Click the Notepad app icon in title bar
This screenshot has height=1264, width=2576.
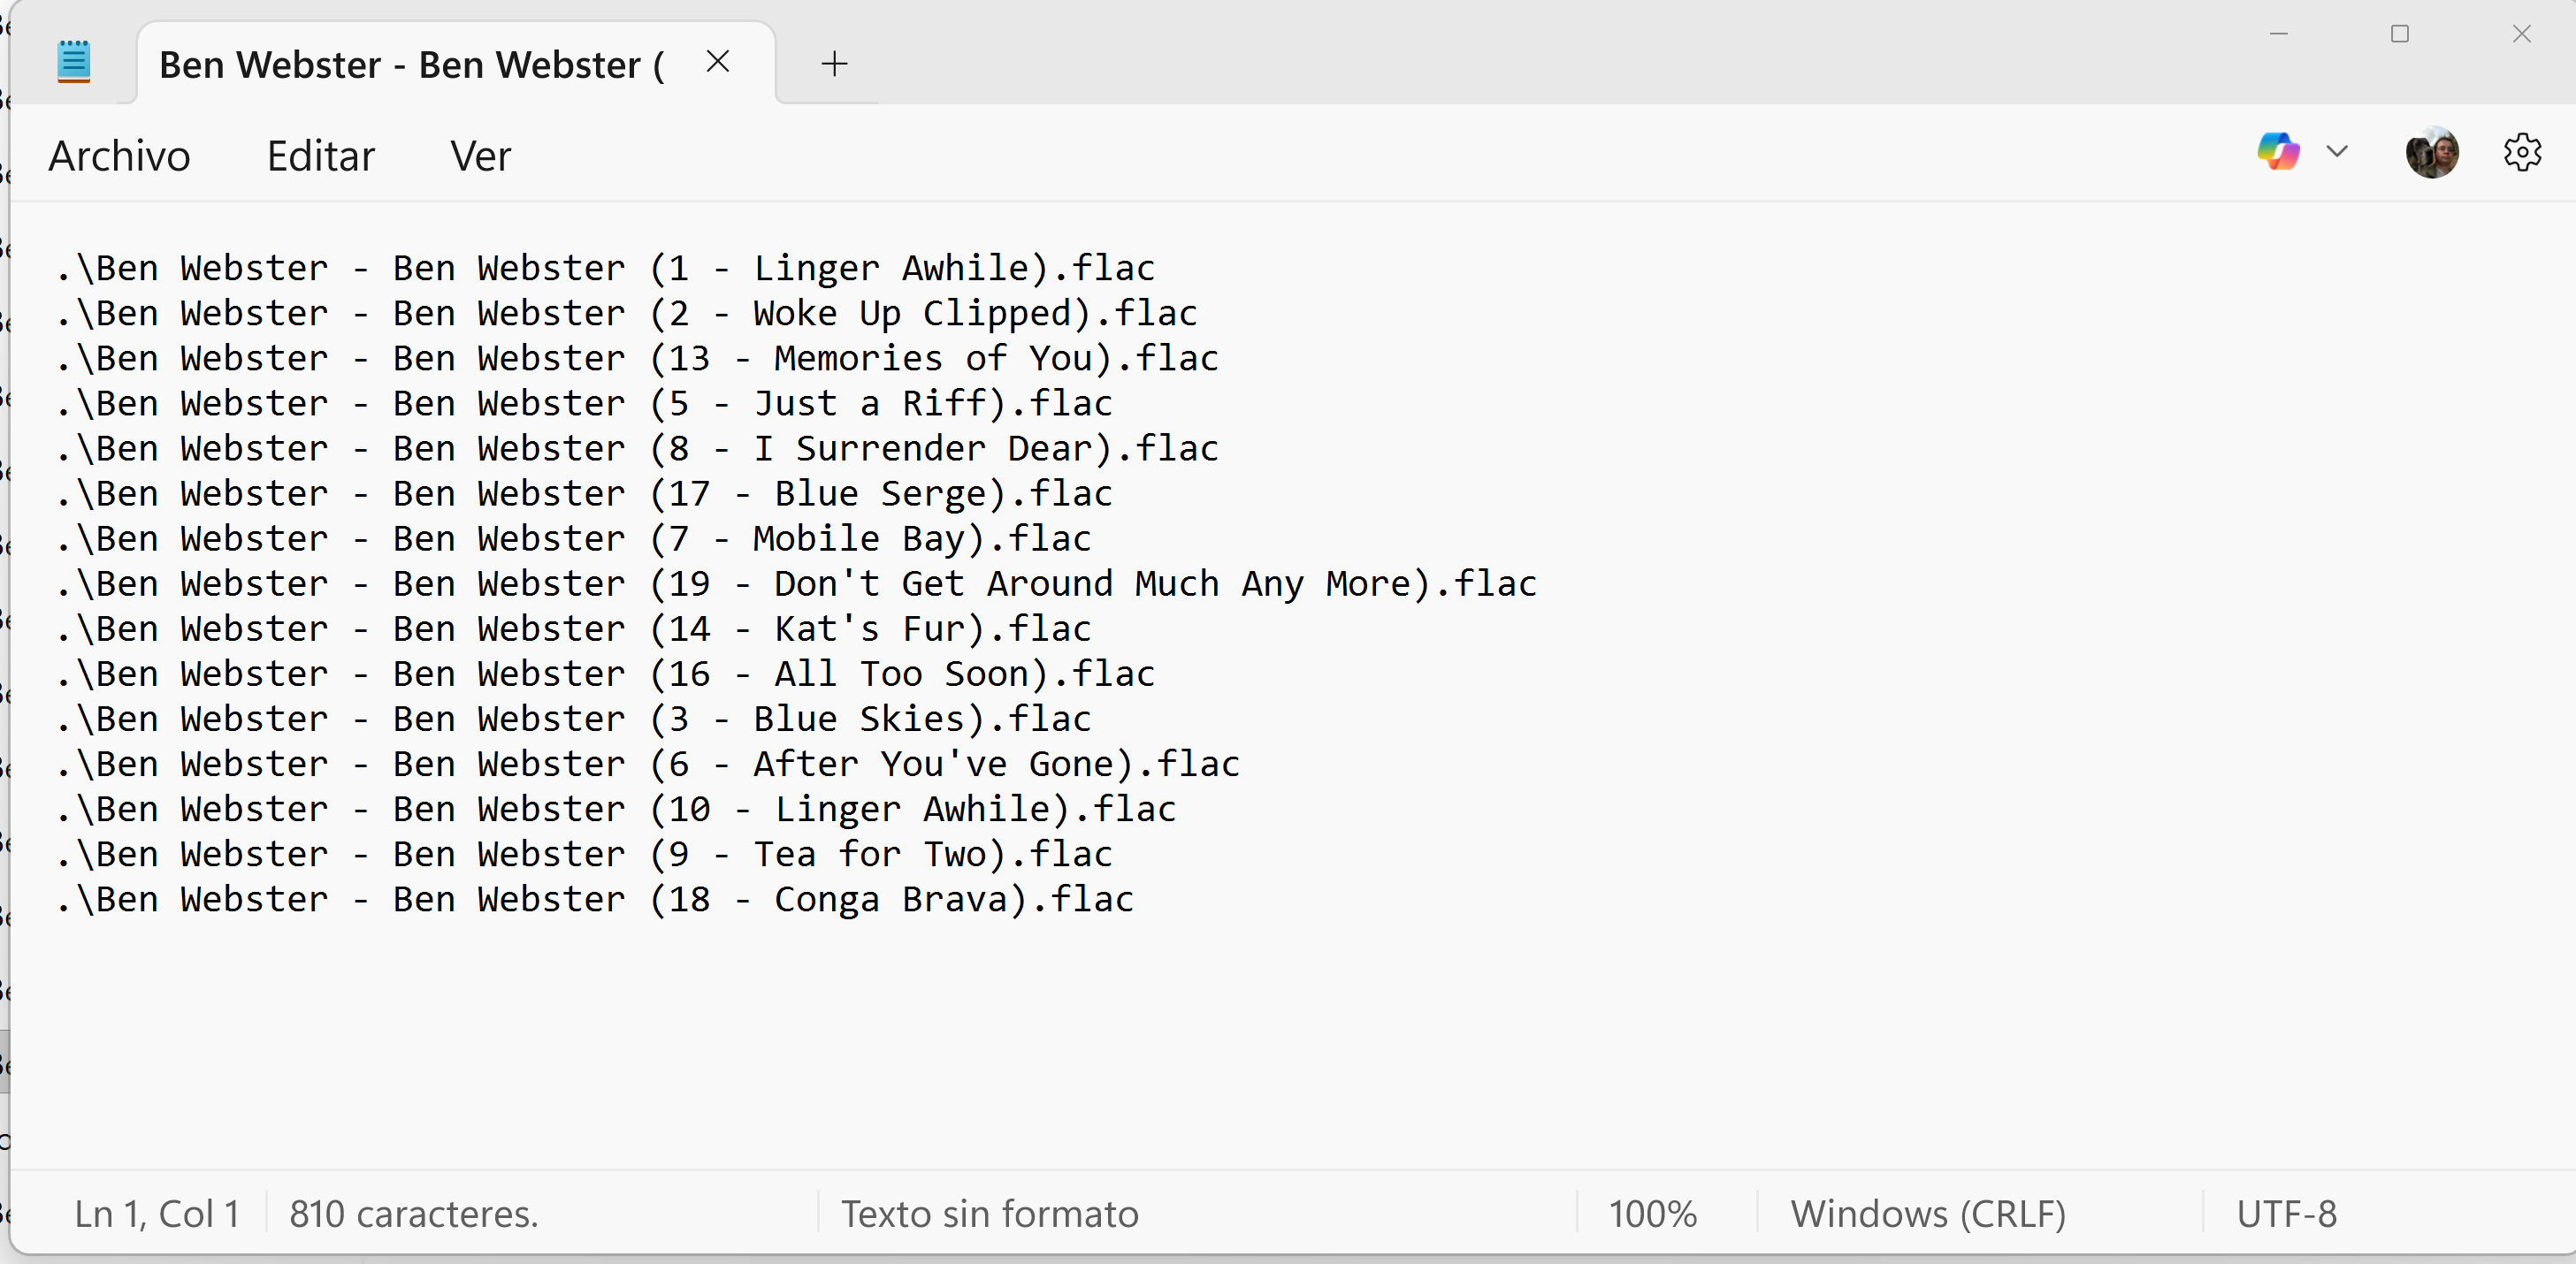pyautogui.click(x=73, y=62)
